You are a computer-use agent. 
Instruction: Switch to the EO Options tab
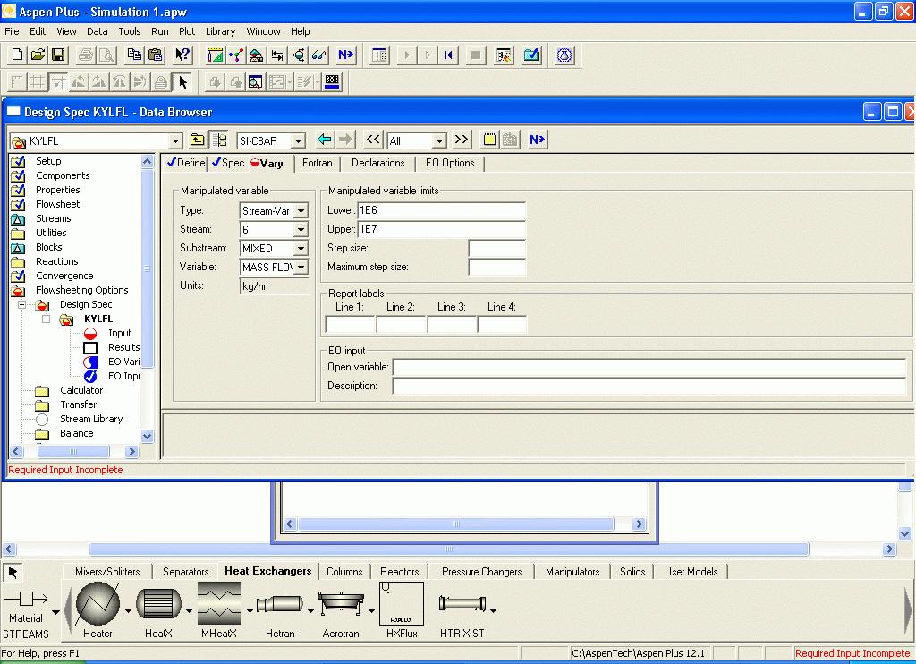click(x=450, y=163)
